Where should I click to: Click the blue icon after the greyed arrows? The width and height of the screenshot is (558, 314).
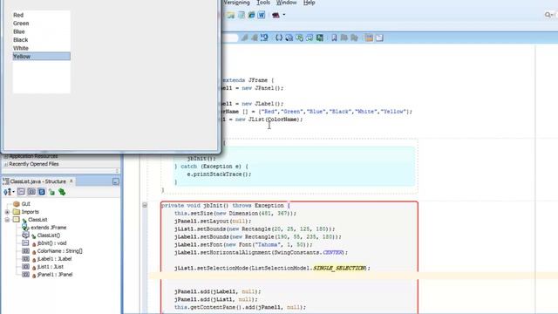click(x=264, y=38)
